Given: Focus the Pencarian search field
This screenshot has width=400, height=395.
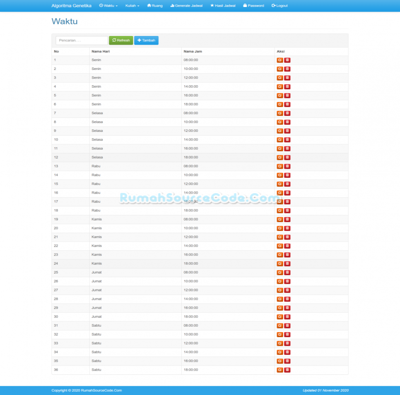Looking at the screenshot, I should (82, 40).
